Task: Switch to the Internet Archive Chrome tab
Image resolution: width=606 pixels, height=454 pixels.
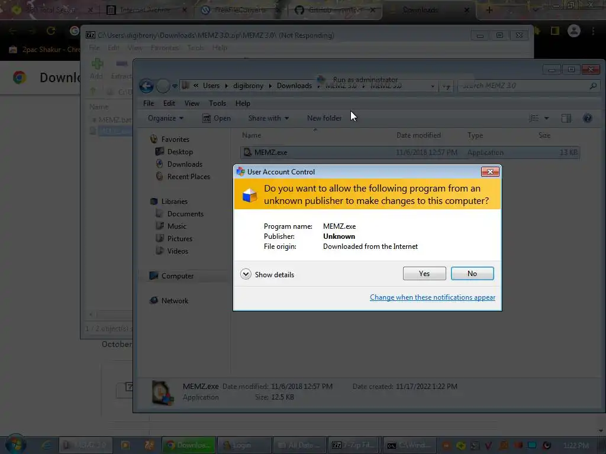Action: (144, 10)
